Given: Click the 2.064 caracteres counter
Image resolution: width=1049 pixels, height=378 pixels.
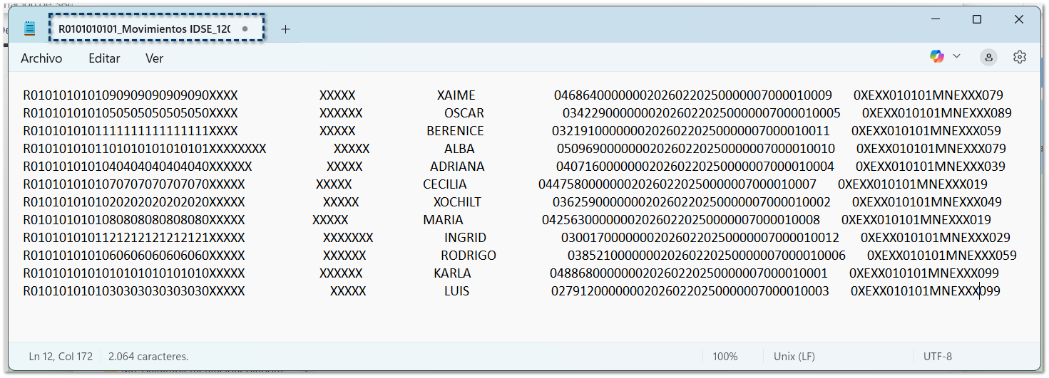Looking at the screenshot, I should pyautogui.click(x=148, y=356).
